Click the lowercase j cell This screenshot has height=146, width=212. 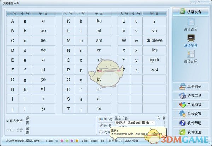[x=25, y=109]
